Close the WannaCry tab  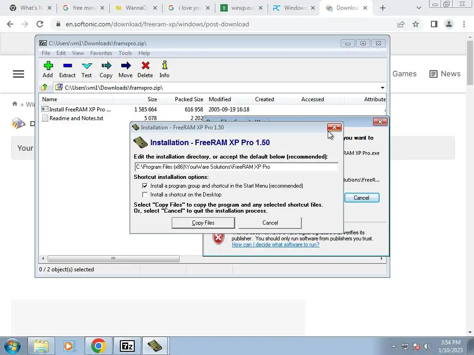pos(155,8)
